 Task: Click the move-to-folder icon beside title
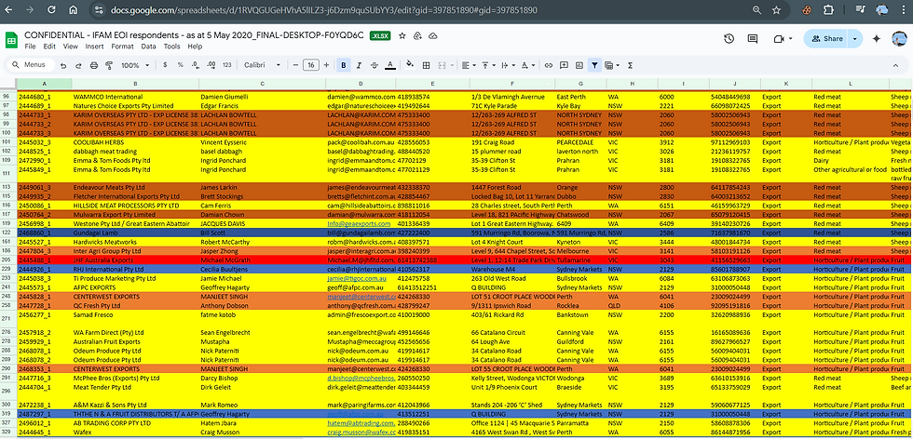pos(417,36)
